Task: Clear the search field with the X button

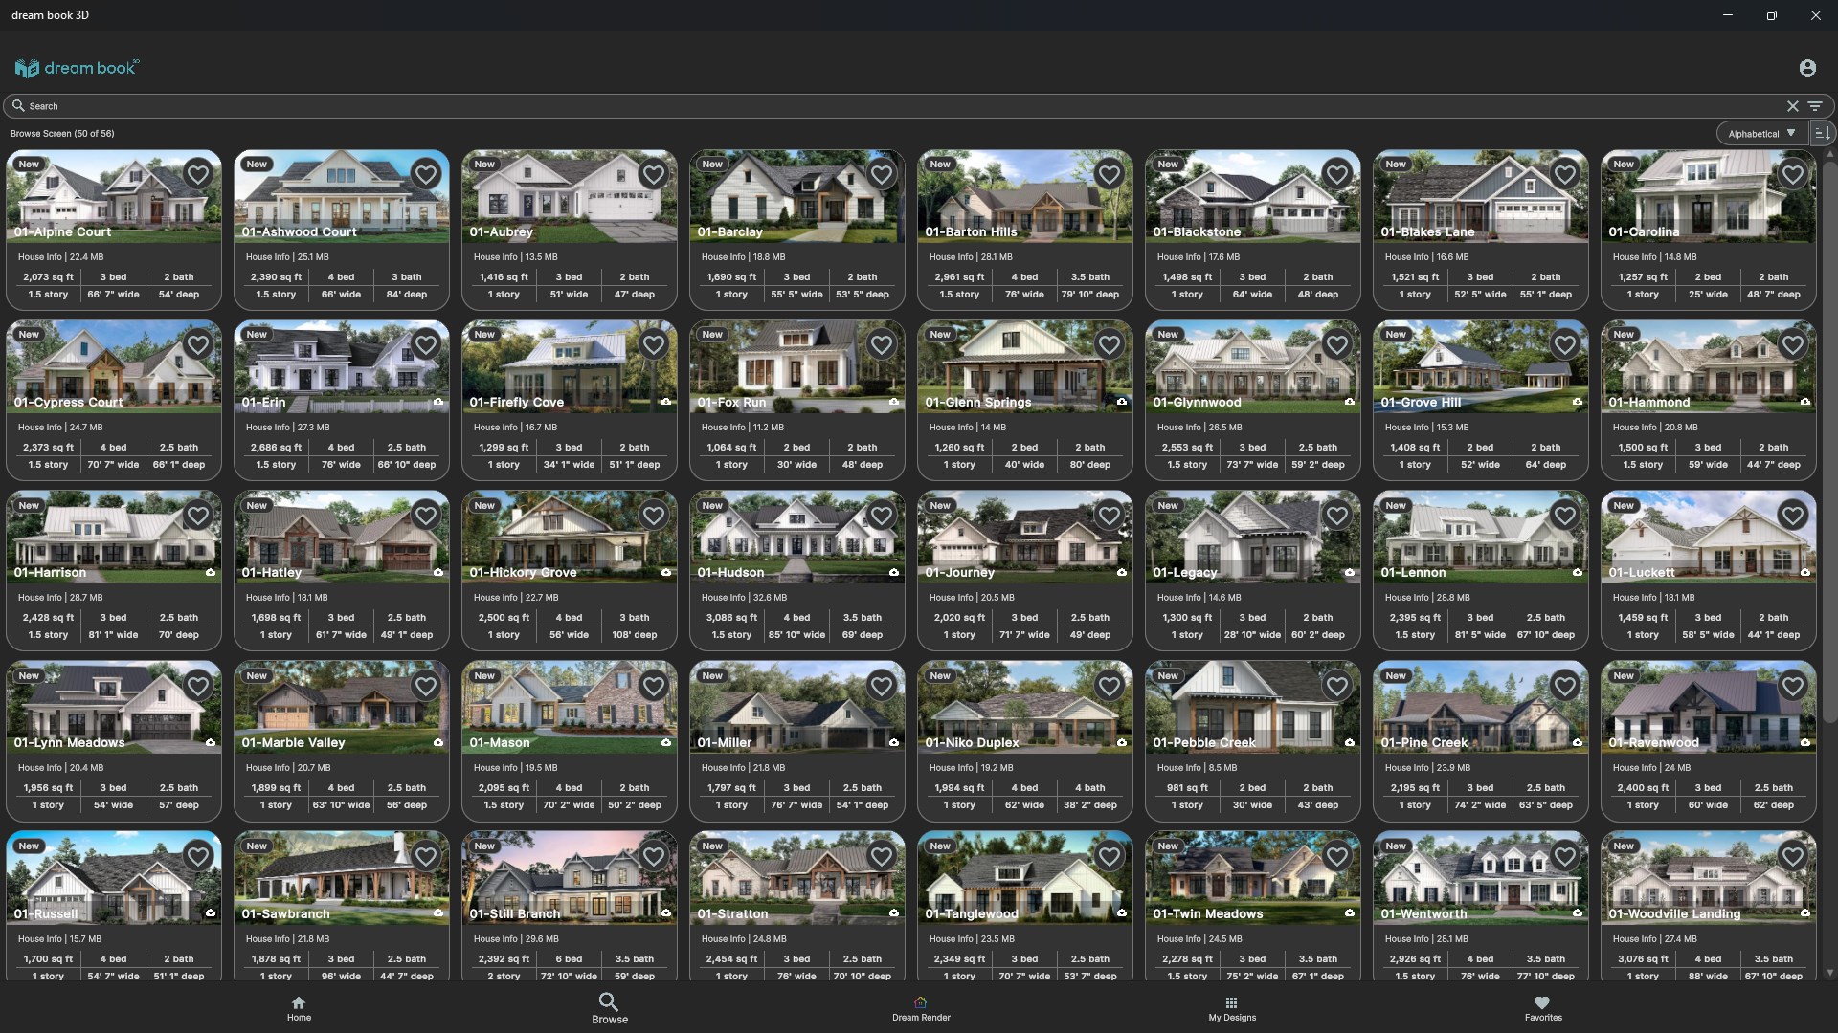Action: click(1792, 106)
